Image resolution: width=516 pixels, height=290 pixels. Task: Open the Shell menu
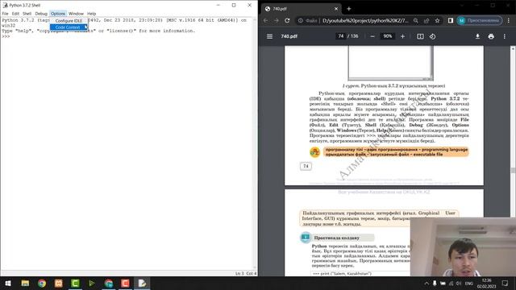pyautogui.click(x=27, y=14)
